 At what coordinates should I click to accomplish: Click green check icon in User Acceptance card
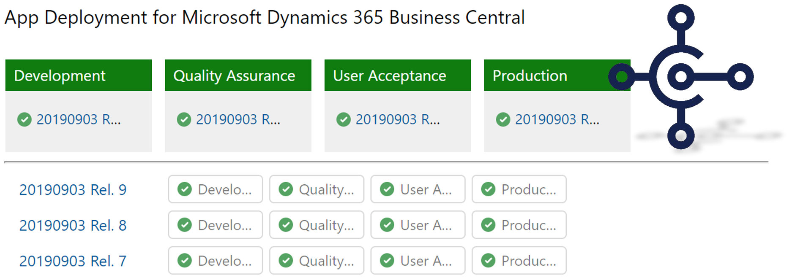coord(343,120)
